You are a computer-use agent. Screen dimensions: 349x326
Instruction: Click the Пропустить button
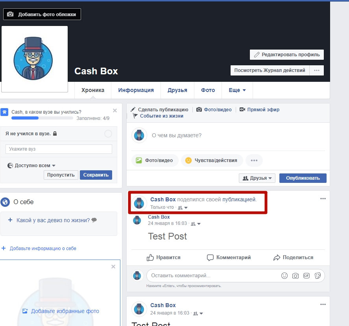tap(61, 175)
